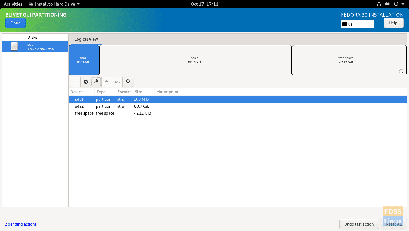Select the sda VBOX HARDDISK in Disks panel
This screenshot has width=409, height=231.
pyautogui.click(x=35, y=46)
